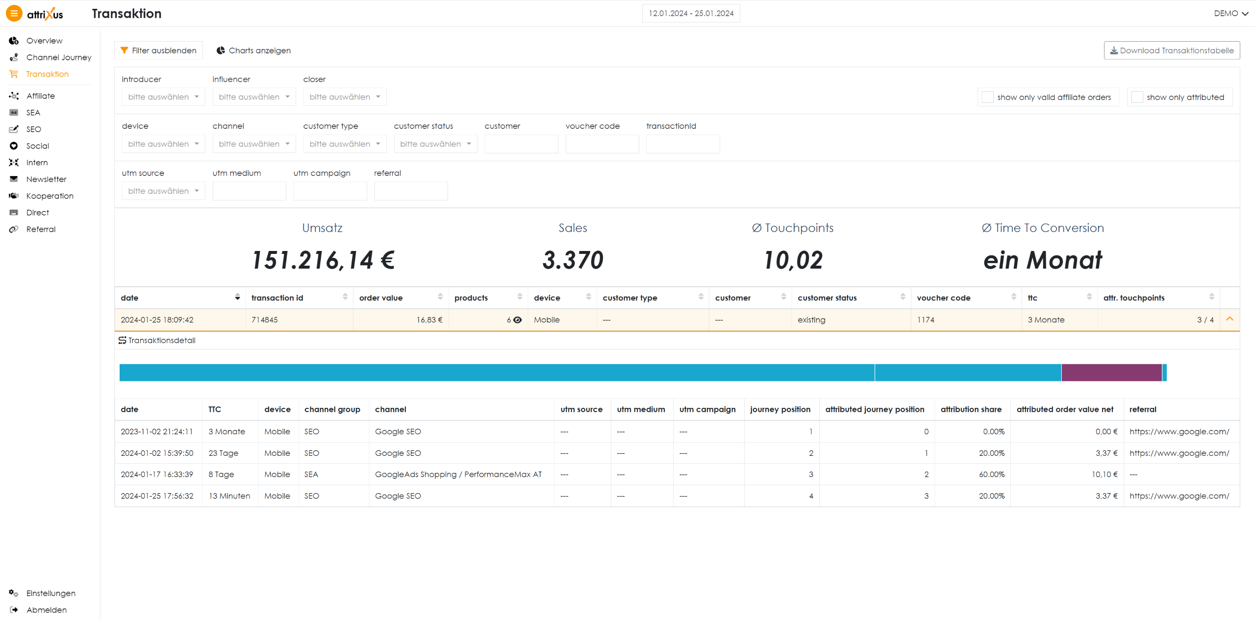Screen dimensions: 1255x623
Task: Click the Abmelden logout icon
Action: click(14, 610)
